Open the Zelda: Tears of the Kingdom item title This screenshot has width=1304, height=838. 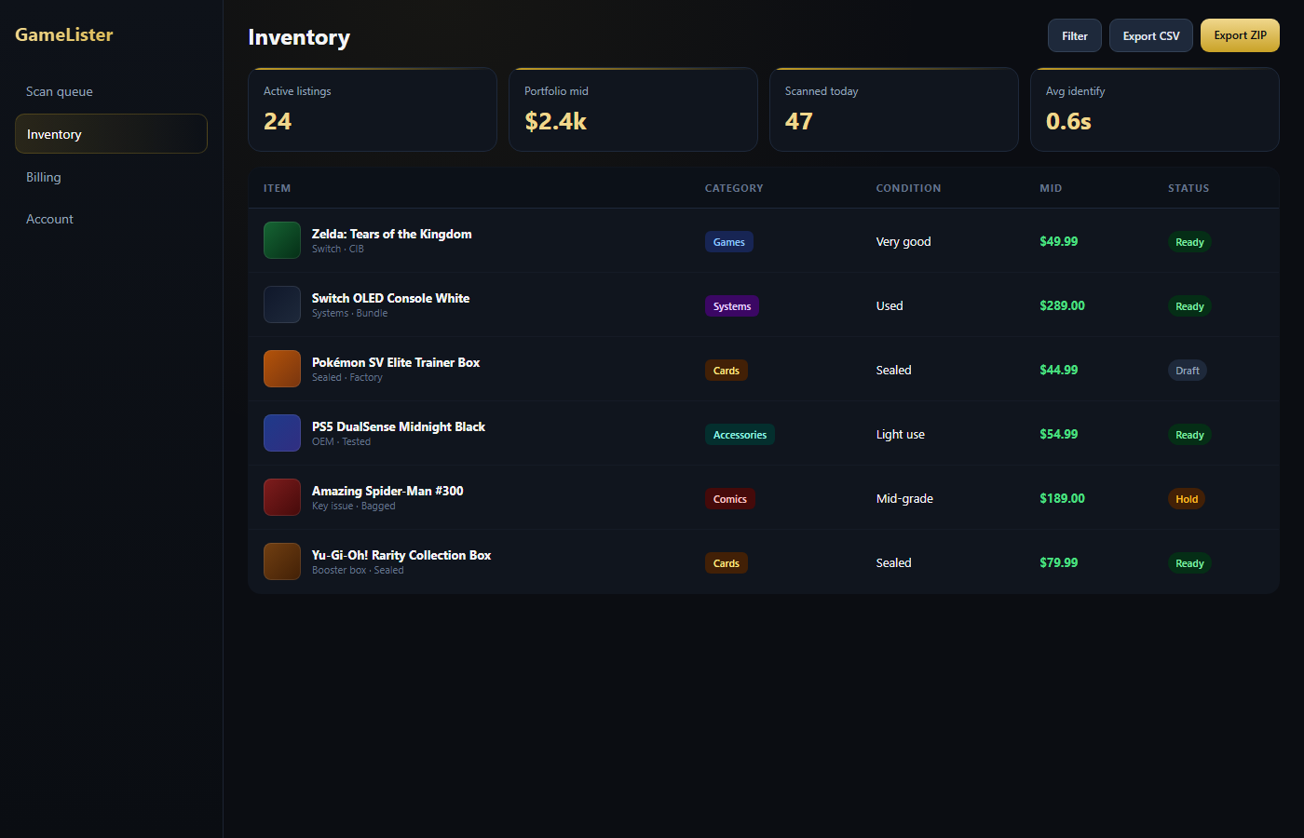click(392, 234)
